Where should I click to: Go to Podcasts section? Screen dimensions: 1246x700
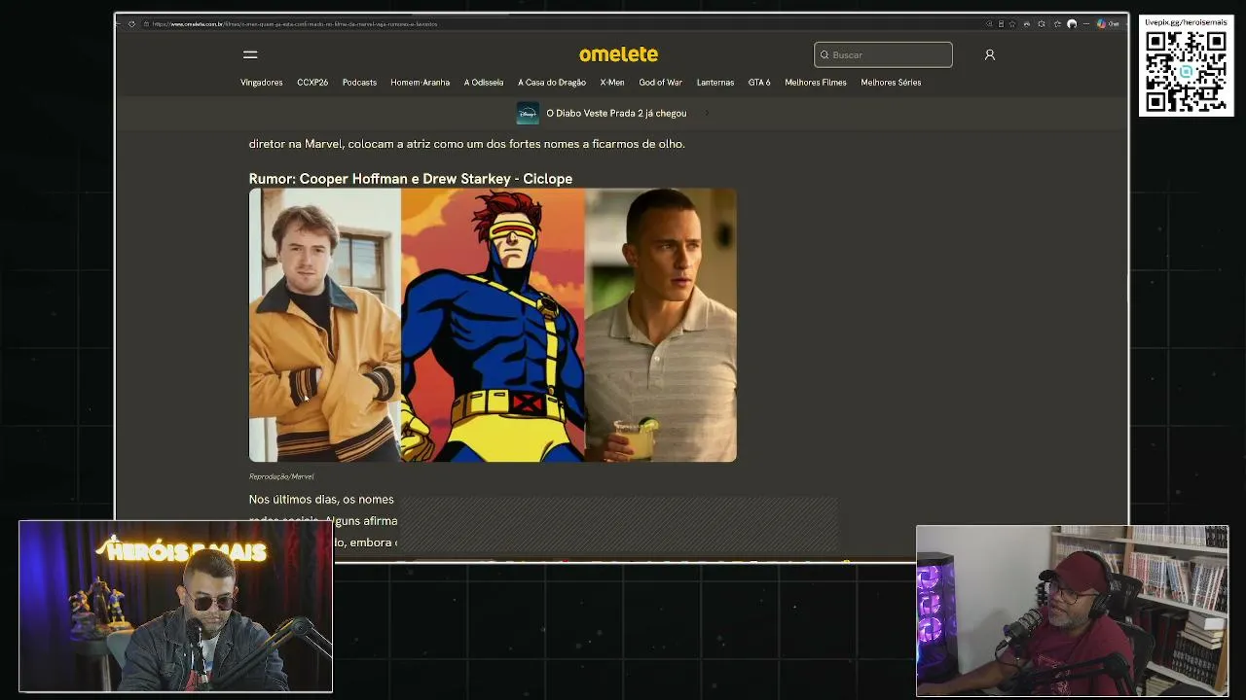click(x=359, y=83)
